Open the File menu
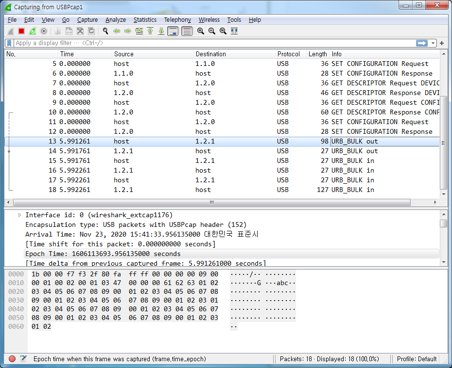Viewport: 452px width, 368px height. (12, 20)
